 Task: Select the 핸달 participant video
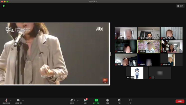126,60
